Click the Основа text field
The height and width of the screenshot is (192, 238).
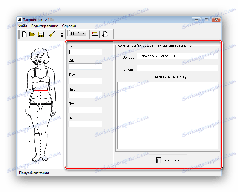[177, 56]
